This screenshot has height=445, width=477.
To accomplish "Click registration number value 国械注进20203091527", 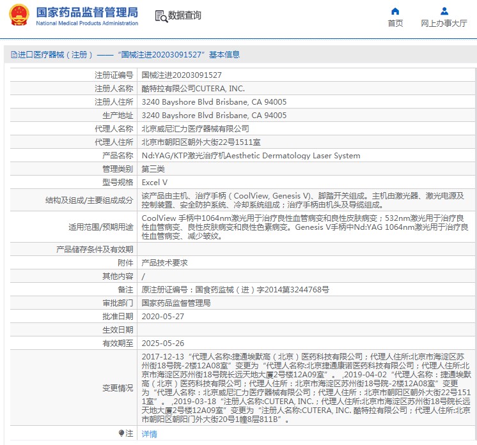I will pos(182,75).
